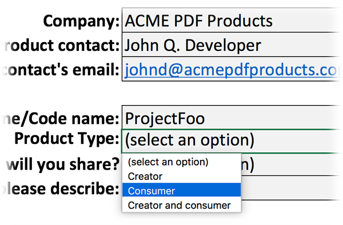Click the blank area below the dropdown list
Image resolution: width=343 pixels, height=225 pixels.
[182, 219]
